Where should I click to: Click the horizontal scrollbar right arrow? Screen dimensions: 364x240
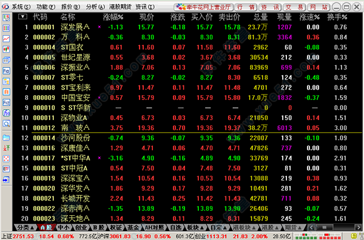pyautogui.click(x=359, y=227)
